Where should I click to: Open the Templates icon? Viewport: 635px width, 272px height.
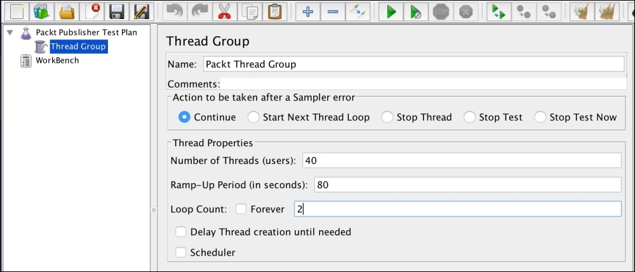pos(42,11)
